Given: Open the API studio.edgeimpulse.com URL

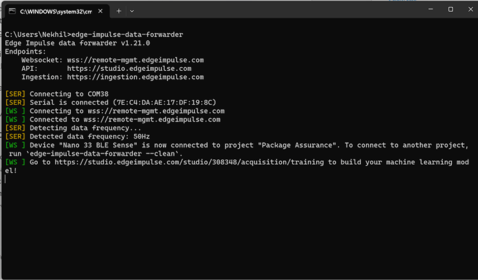Looking at the screenshot, I should click(x=129, y=68).
